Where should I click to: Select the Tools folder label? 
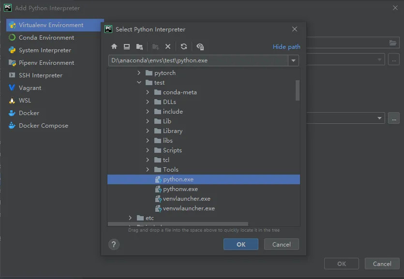click(x=171, y=170)
